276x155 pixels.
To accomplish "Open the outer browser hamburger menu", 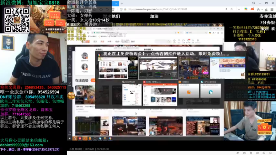I will [272, 9].
